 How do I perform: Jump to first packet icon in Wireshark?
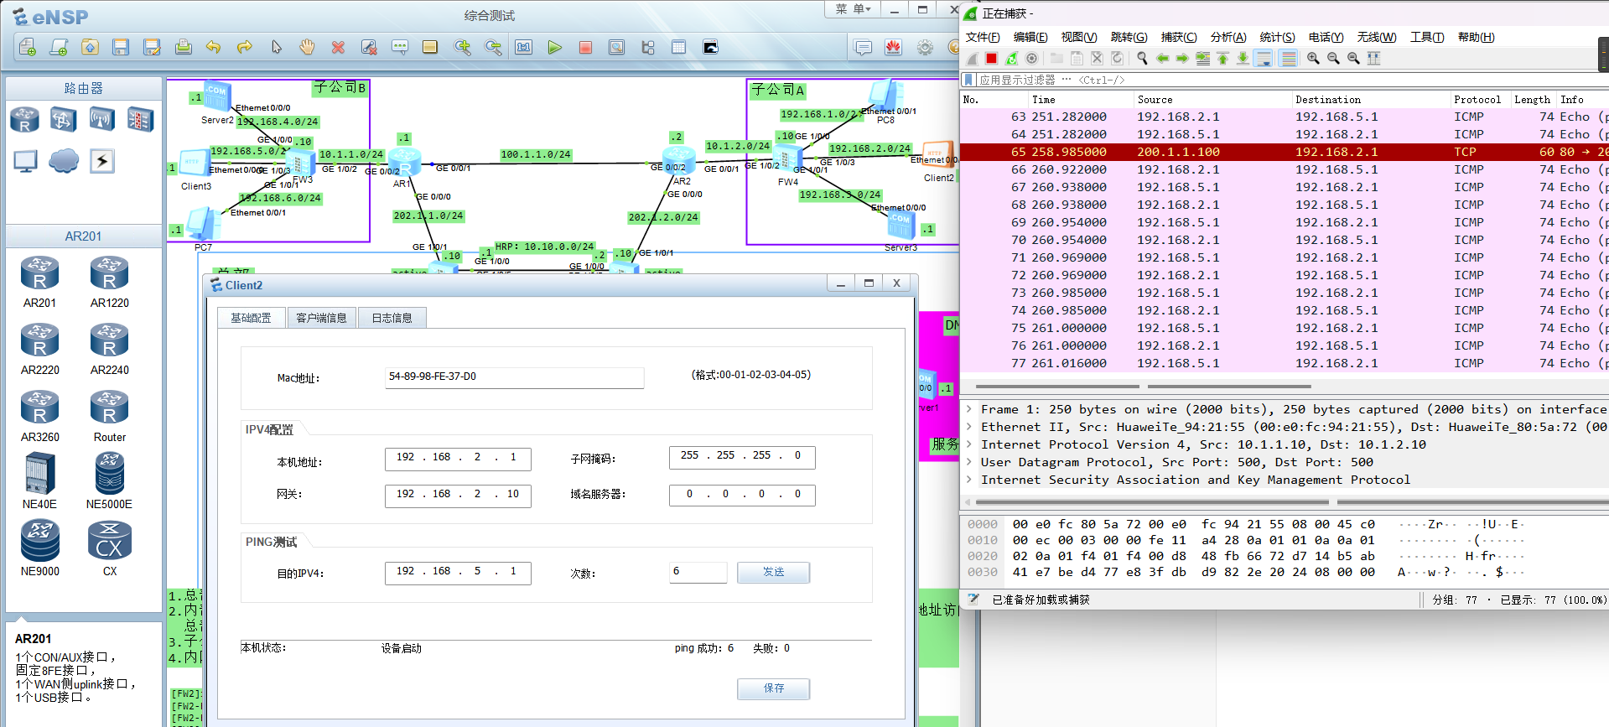(1223, 59)
